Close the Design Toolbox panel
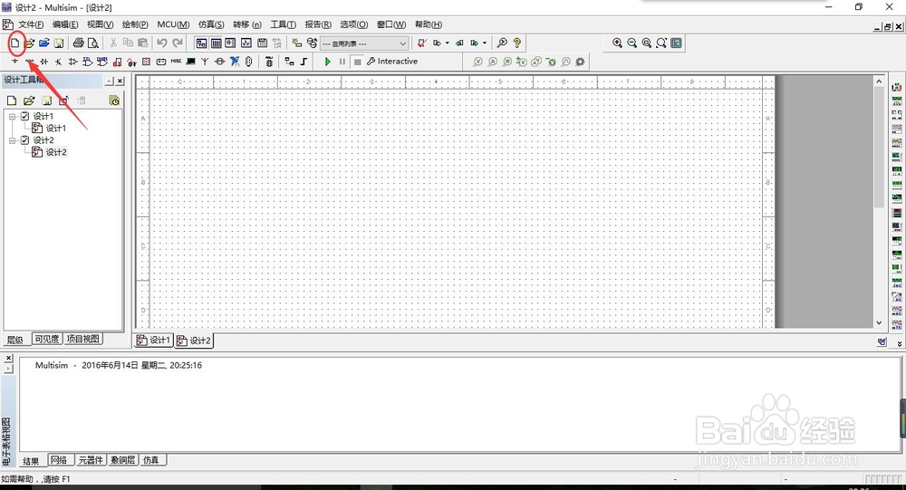906x490 pixels. (x=120, y=81)
